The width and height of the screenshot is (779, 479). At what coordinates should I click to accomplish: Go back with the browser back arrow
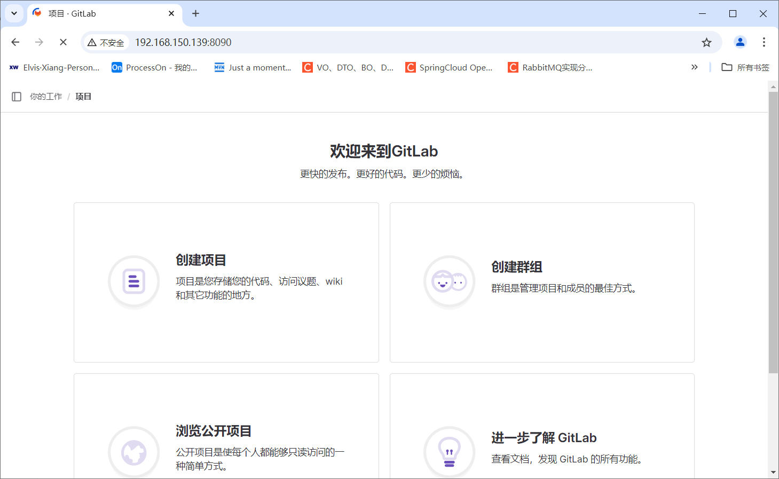(x=15, y=42)
